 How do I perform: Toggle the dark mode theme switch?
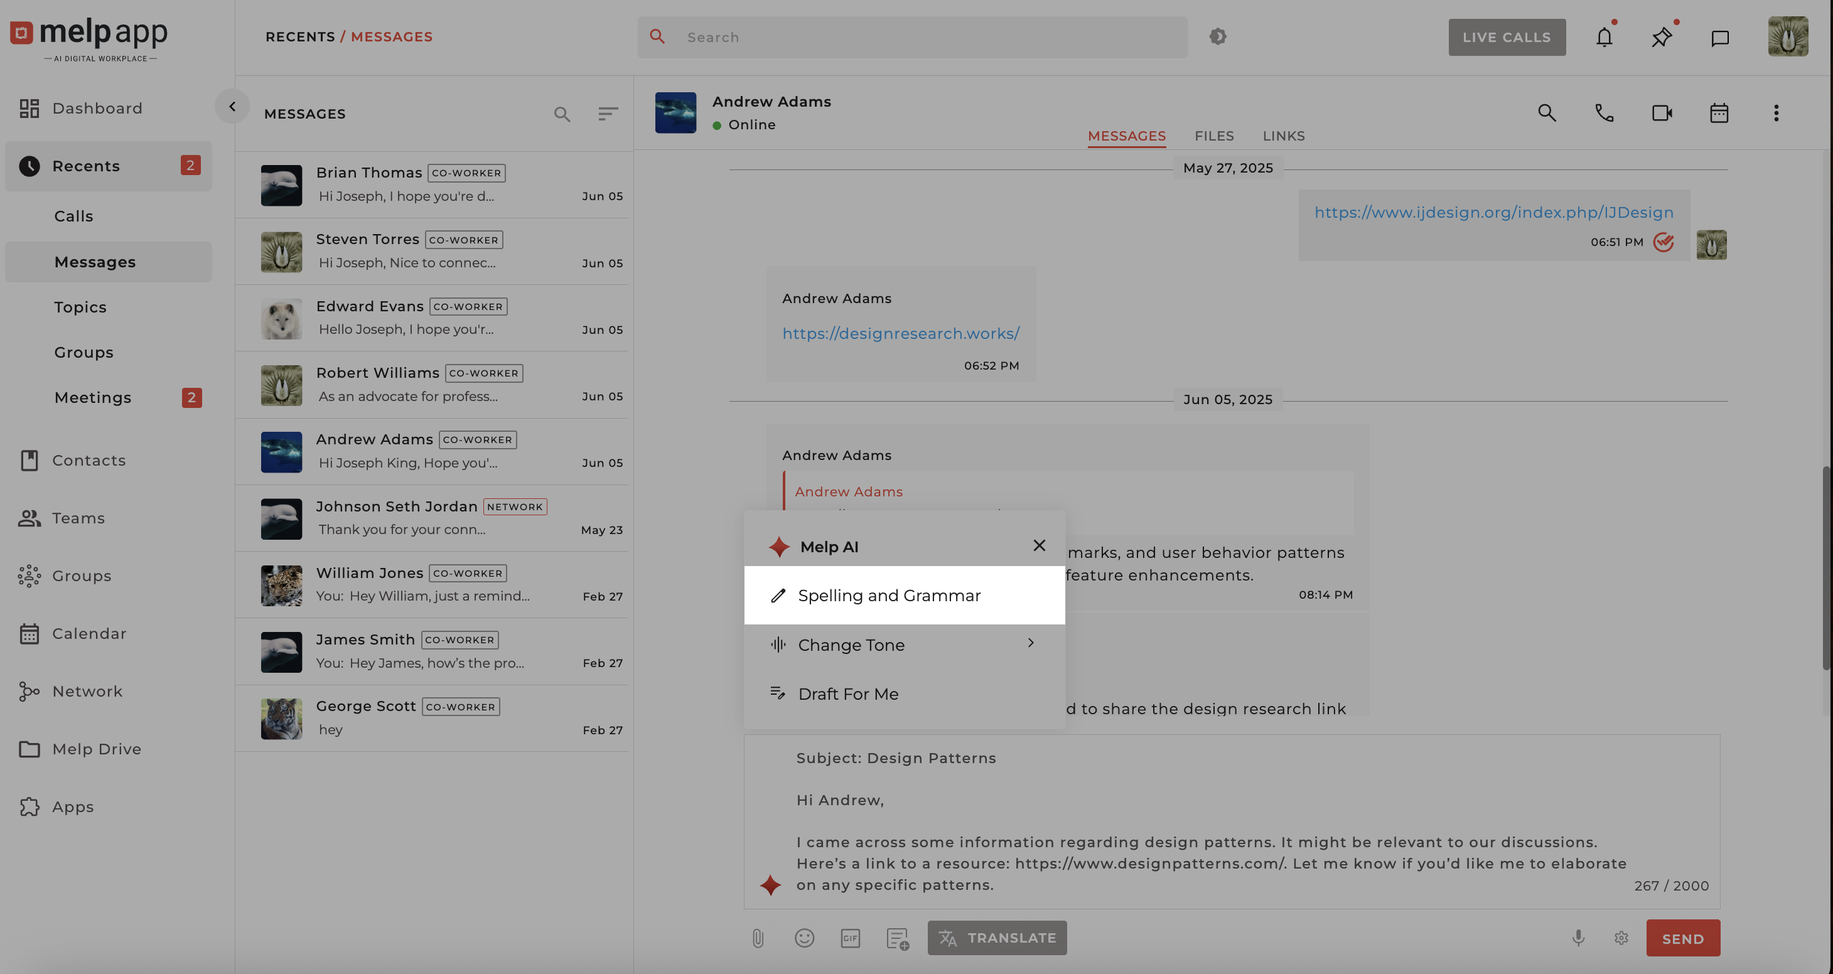tap(1217, 36)
